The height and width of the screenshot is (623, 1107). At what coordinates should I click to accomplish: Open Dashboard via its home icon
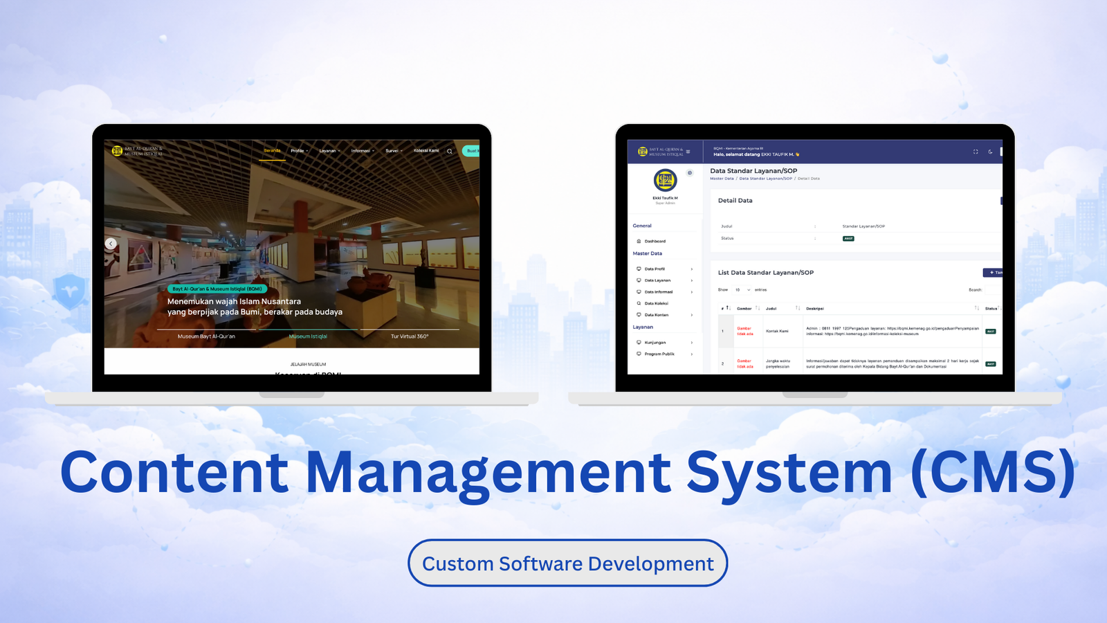[x=639, y=242]
